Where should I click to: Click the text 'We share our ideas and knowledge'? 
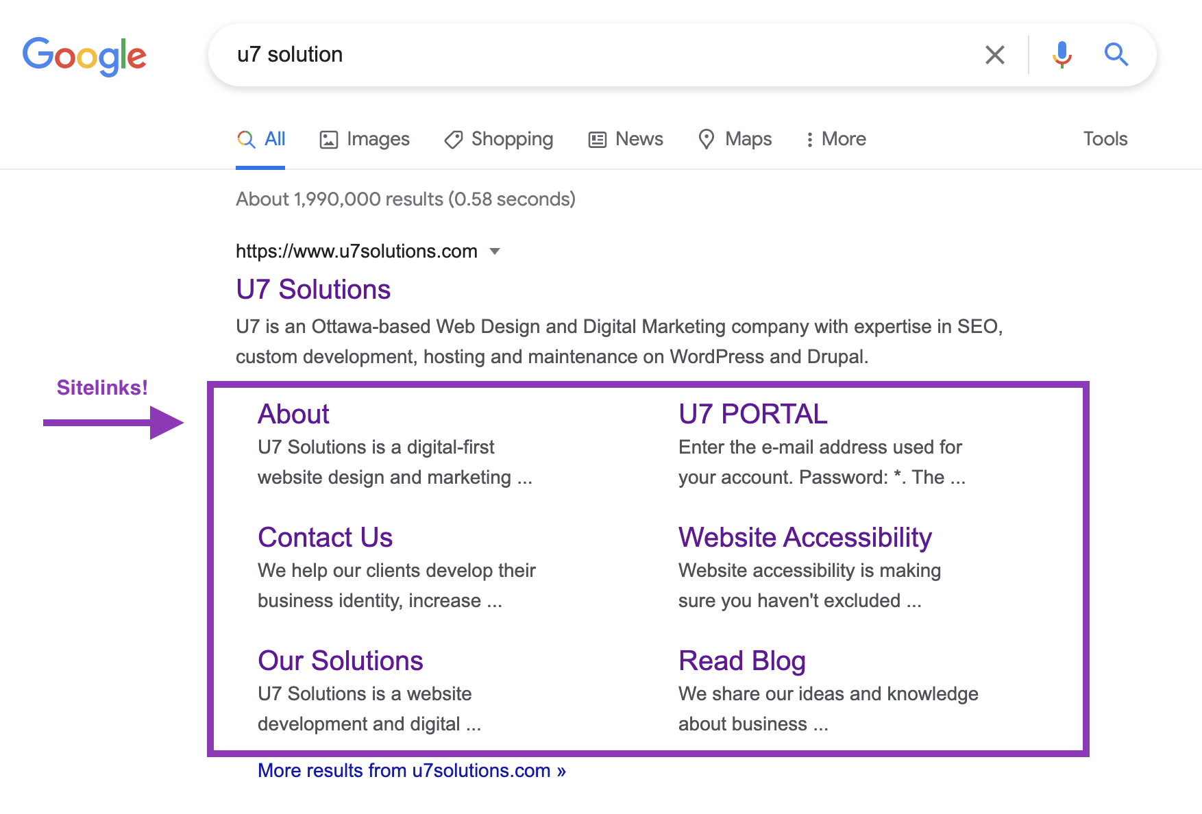tap(829, 694)
